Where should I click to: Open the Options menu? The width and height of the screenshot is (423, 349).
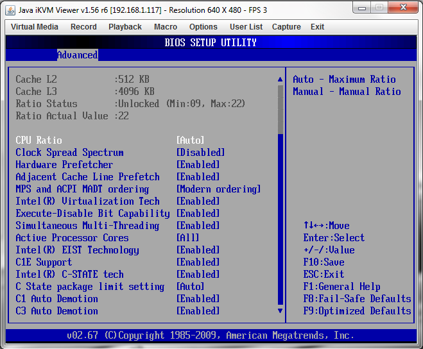point(203,27)
